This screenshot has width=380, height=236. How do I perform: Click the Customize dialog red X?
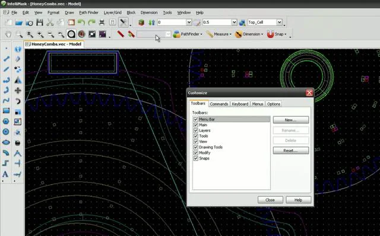click(x=309, y=93)
